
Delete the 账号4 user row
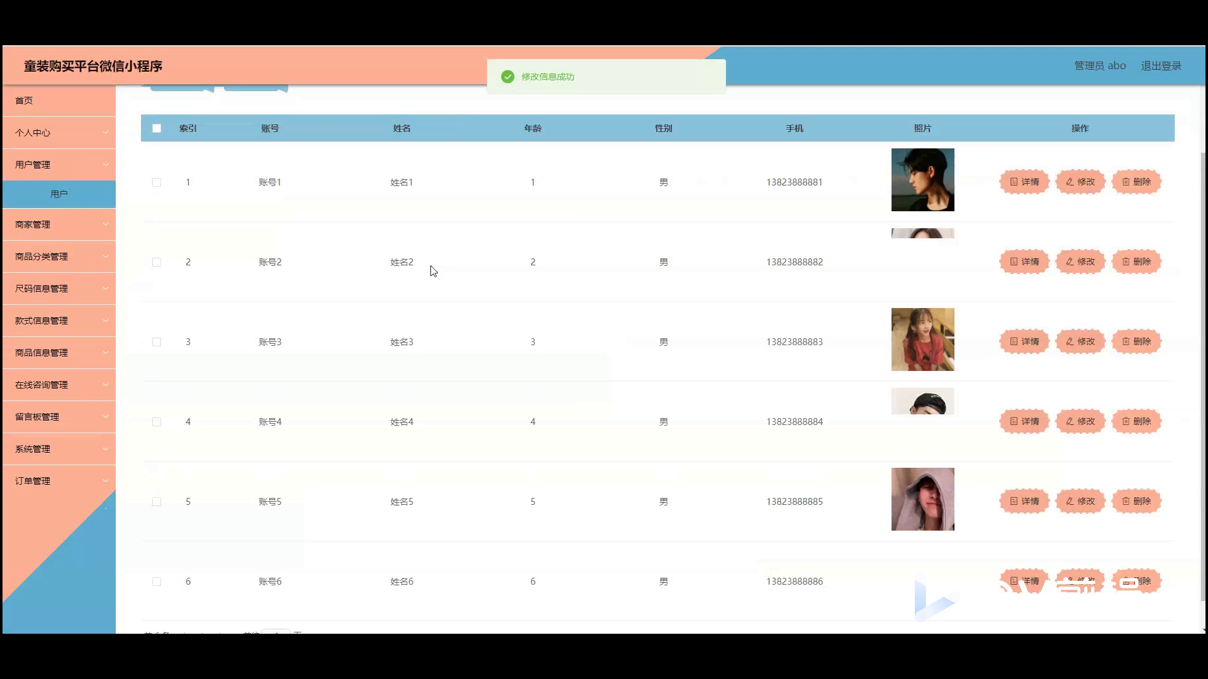point(1136,421)
